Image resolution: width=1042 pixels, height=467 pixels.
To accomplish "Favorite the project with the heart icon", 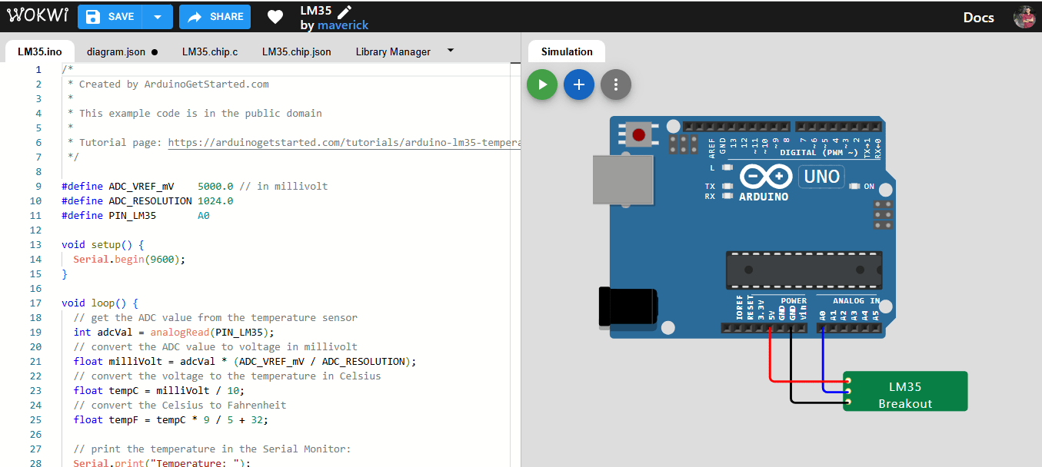I will click(275, 16).
